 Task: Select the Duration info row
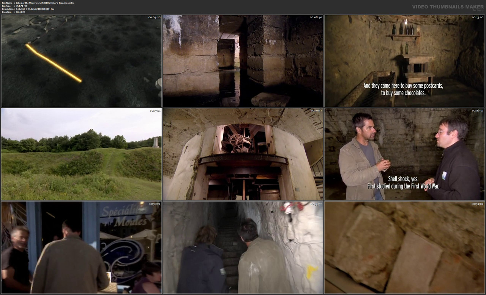coord(19,12)
